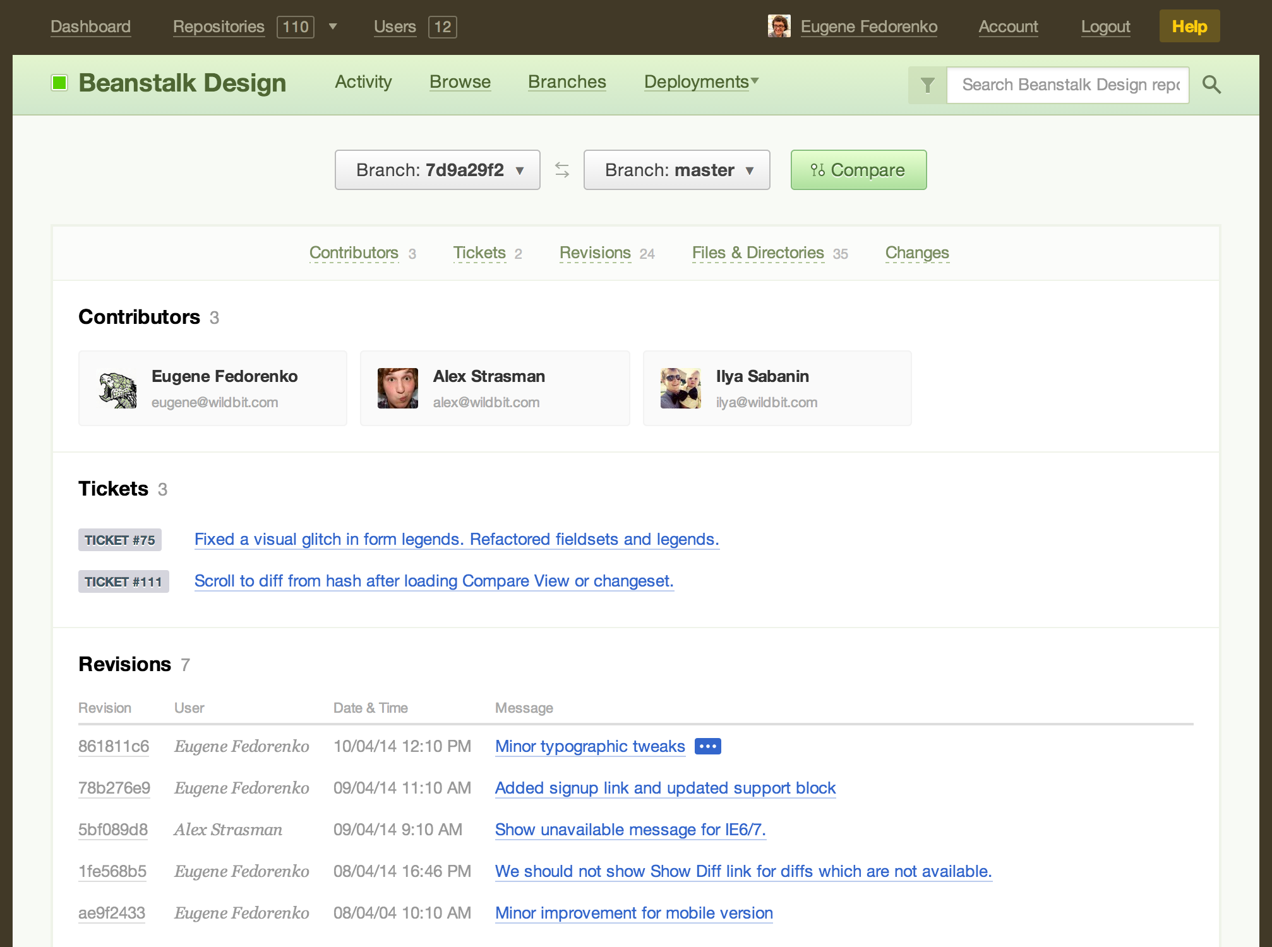This screenshot has height=947, width=1272.
Task: Open the repositories dropdown arrow
Action: tap(333, 27)
